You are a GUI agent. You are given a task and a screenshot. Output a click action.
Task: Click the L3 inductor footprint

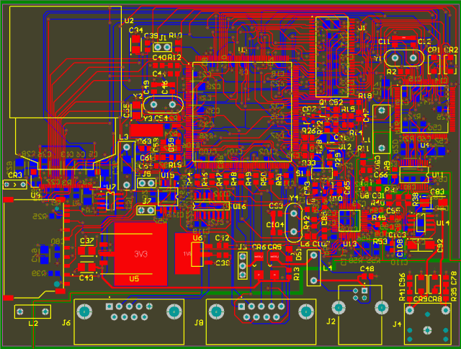[127, 166]
